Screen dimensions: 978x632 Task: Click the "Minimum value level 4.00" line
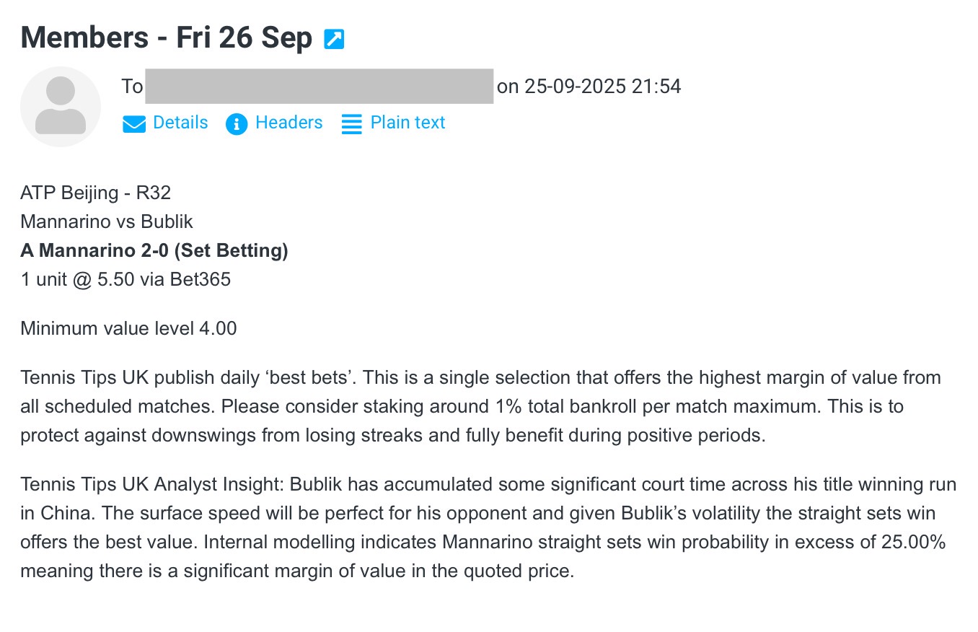coord(128,329)
